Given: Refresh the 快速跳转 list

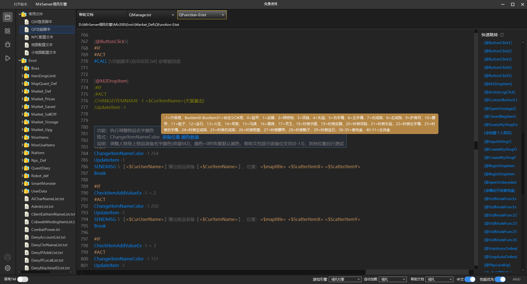Looking at the screenshot, I should tap(502, 35).
